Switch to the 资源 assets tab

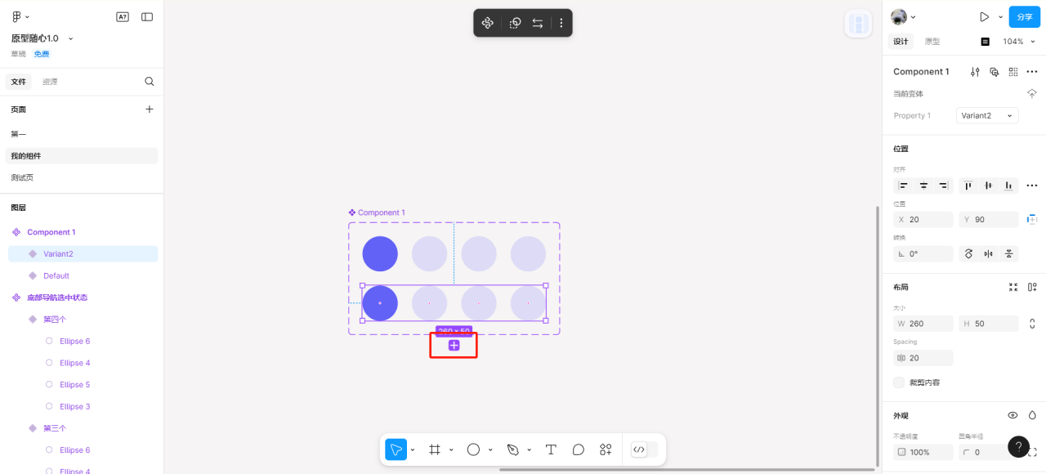pyautogui.click(x=50, y=82)
